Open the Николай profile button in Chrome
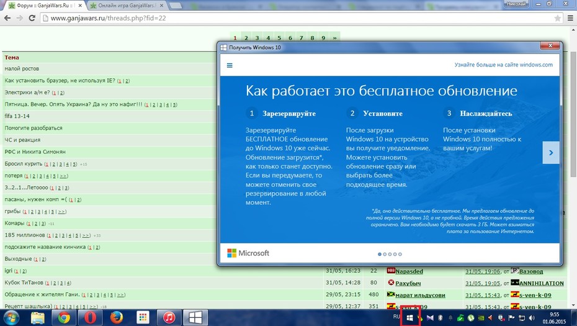The height and width of the screenshot is (326, 577). point(516,4)
